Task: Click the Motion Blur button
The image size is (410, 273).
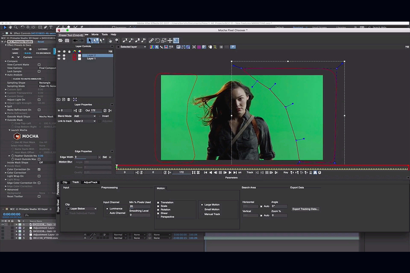Action: 66,162
